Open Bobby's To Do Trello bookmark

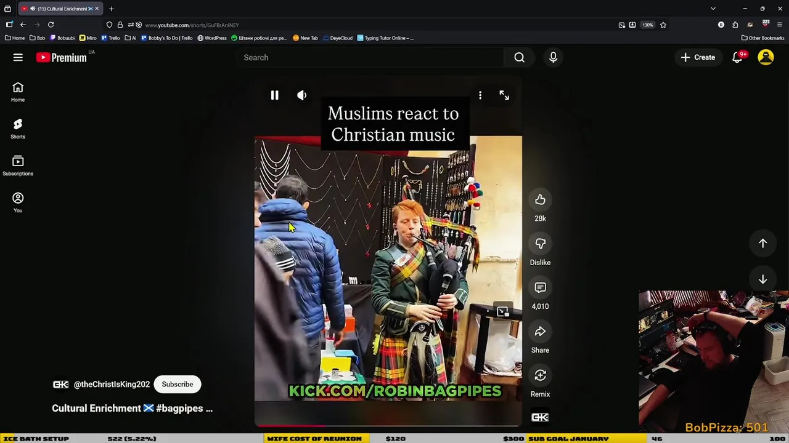(x=167, y=38)
